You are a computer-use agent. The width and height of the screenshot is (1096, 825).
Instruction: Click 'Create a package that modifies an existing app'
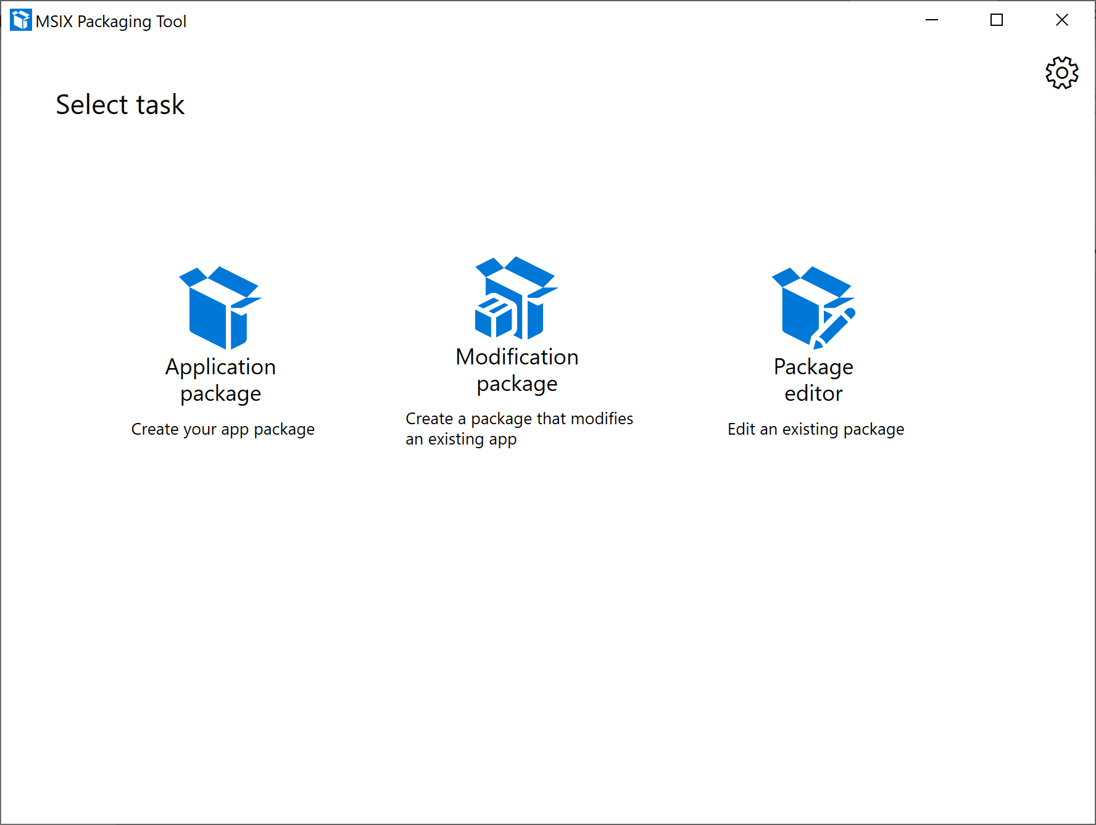[519, 429]
